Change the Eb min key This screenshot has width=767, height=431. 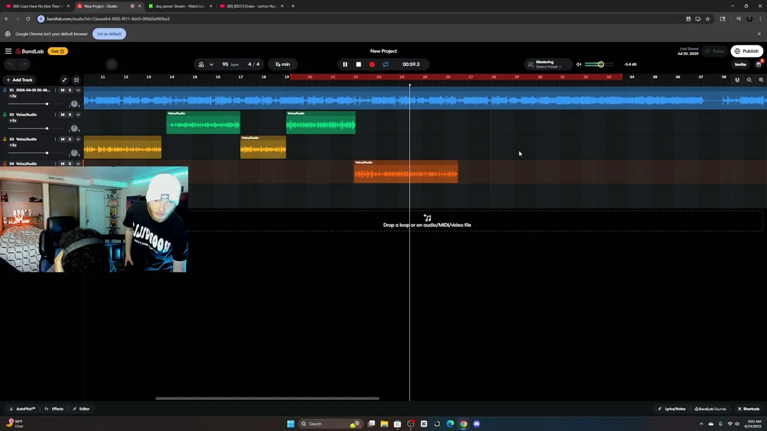(x=283, y=64)
